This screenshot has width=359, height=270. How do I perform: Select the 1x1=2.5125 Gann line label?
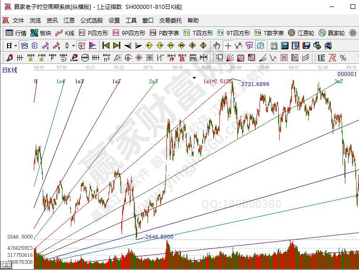(x=217, y=81)
